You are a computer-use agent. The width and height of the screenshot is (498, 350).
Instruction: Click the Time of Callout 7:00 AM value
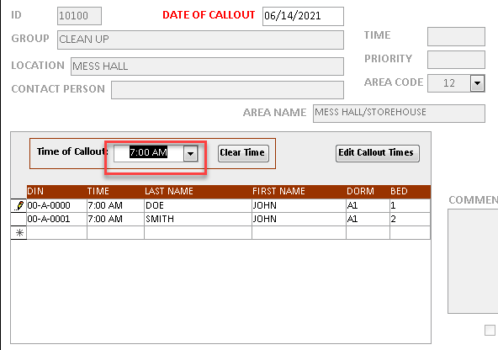[x=148, y=152]
